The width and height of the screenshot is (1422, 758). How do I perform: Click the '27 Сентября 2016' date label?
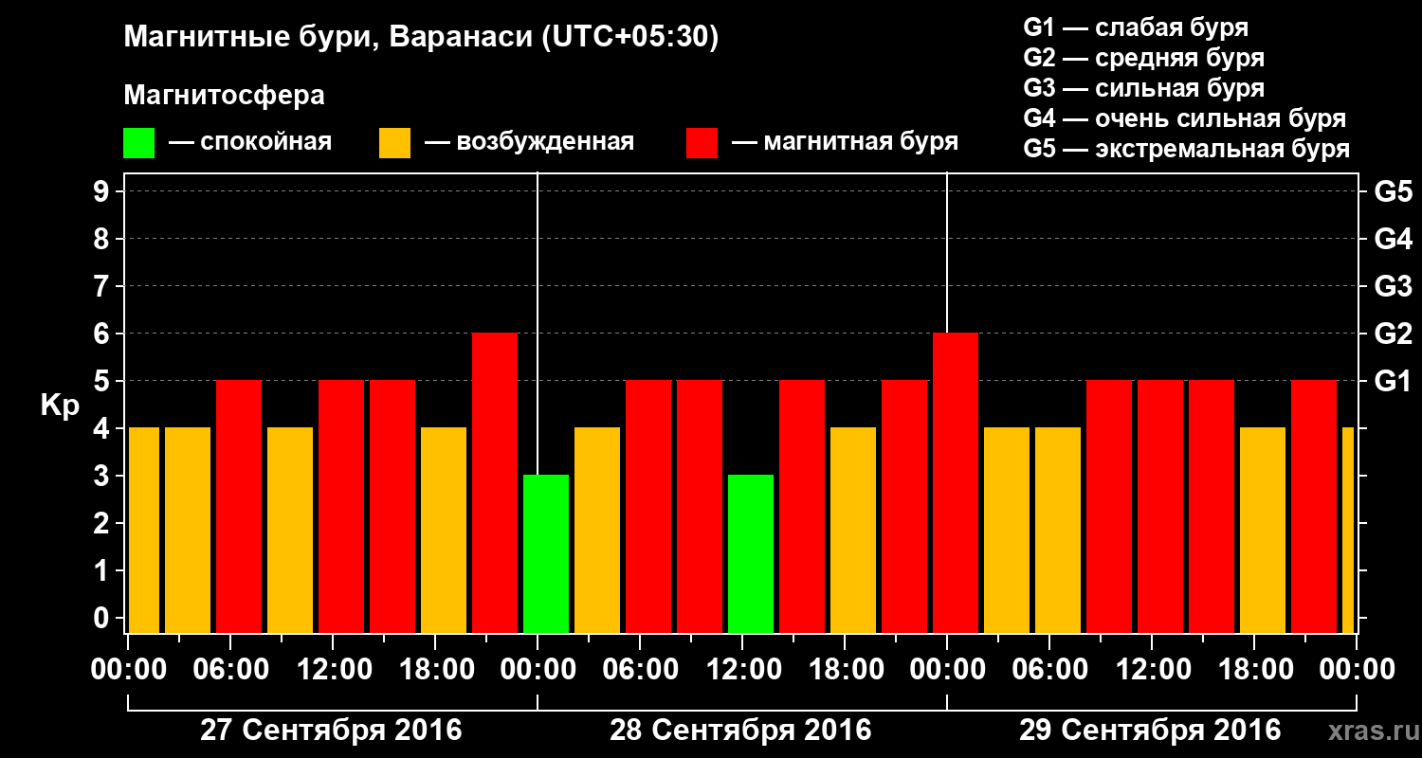click(331, 731)
